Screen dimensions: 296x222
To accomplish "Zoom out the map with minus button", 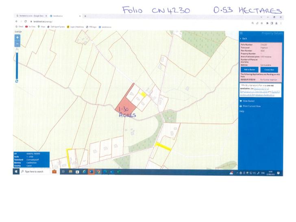I will [x=17, y=44].
